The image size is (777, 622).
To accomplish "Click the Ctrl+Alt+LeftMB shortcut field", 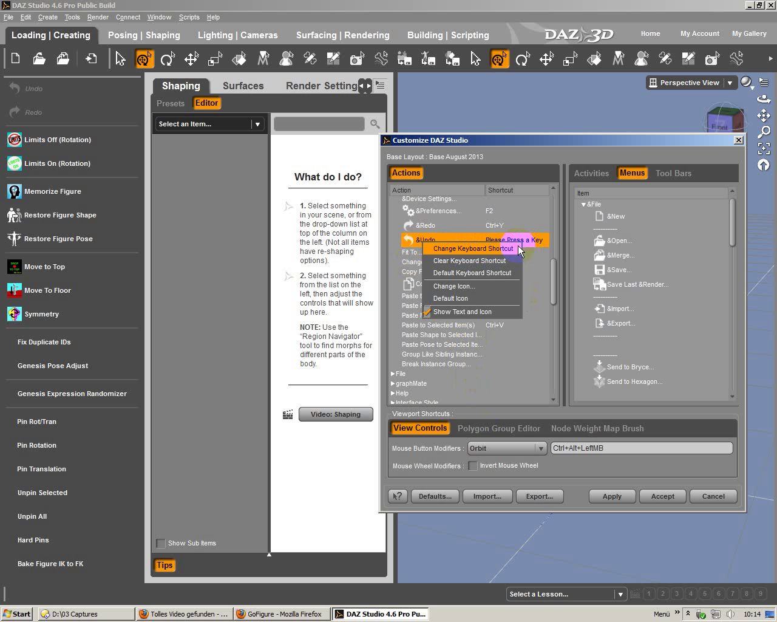I will pos(641,448).
